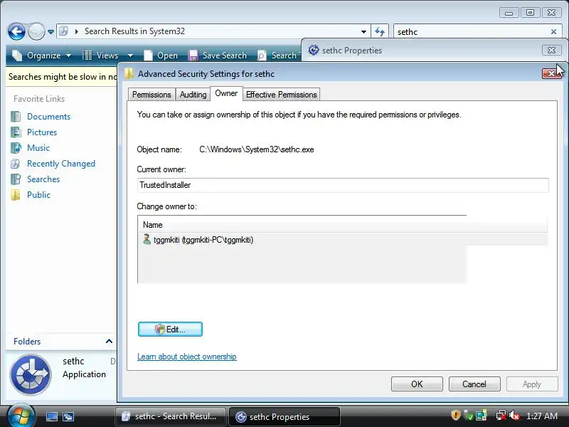The image size is (569, 427).
Task: Click the Explorer forward arrow button
Action: click(36, 31)
